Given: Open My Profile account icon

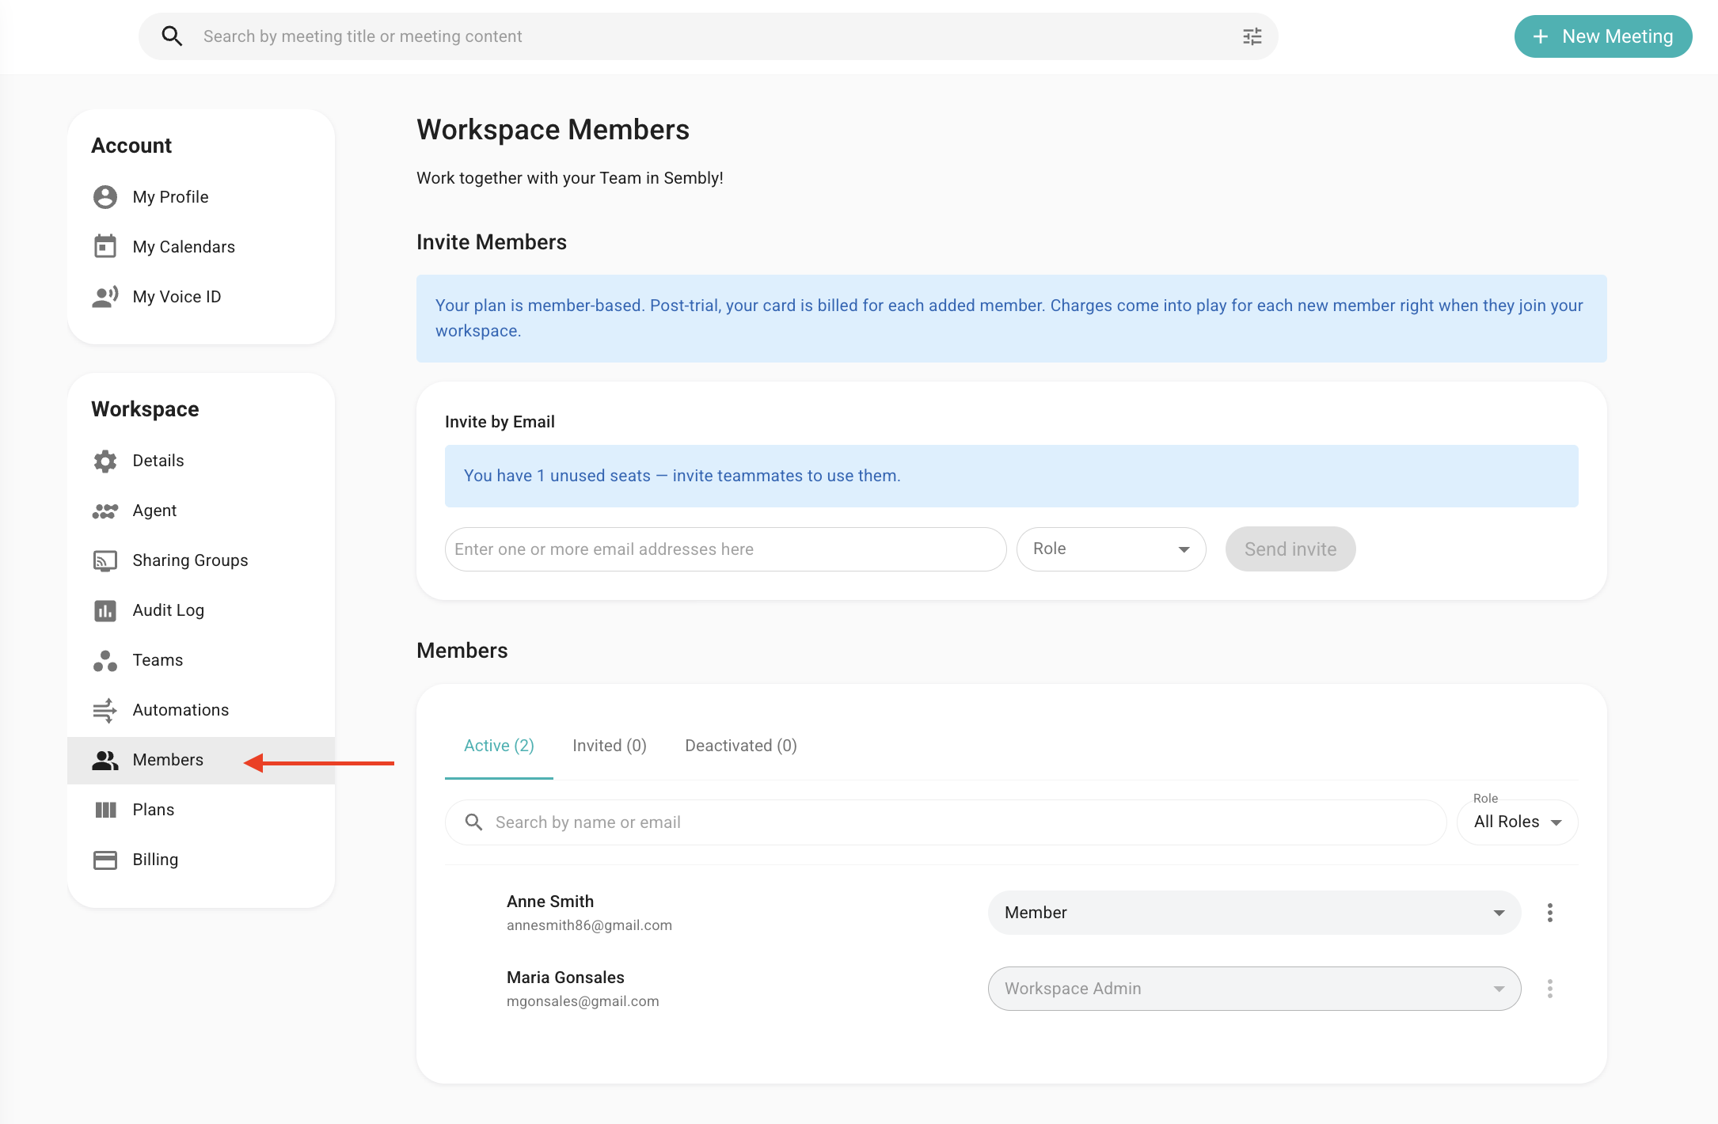Looking at the screenshot, I should point(105,197).
